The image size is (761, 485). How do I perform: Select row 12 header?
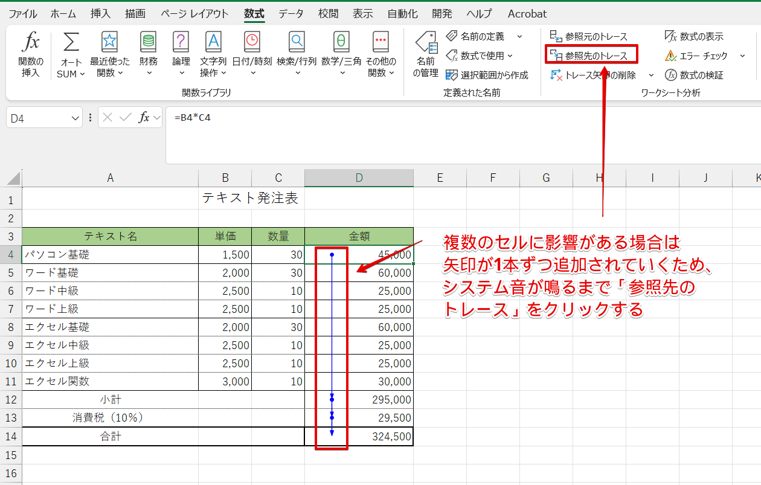click(x=11, y=400)
